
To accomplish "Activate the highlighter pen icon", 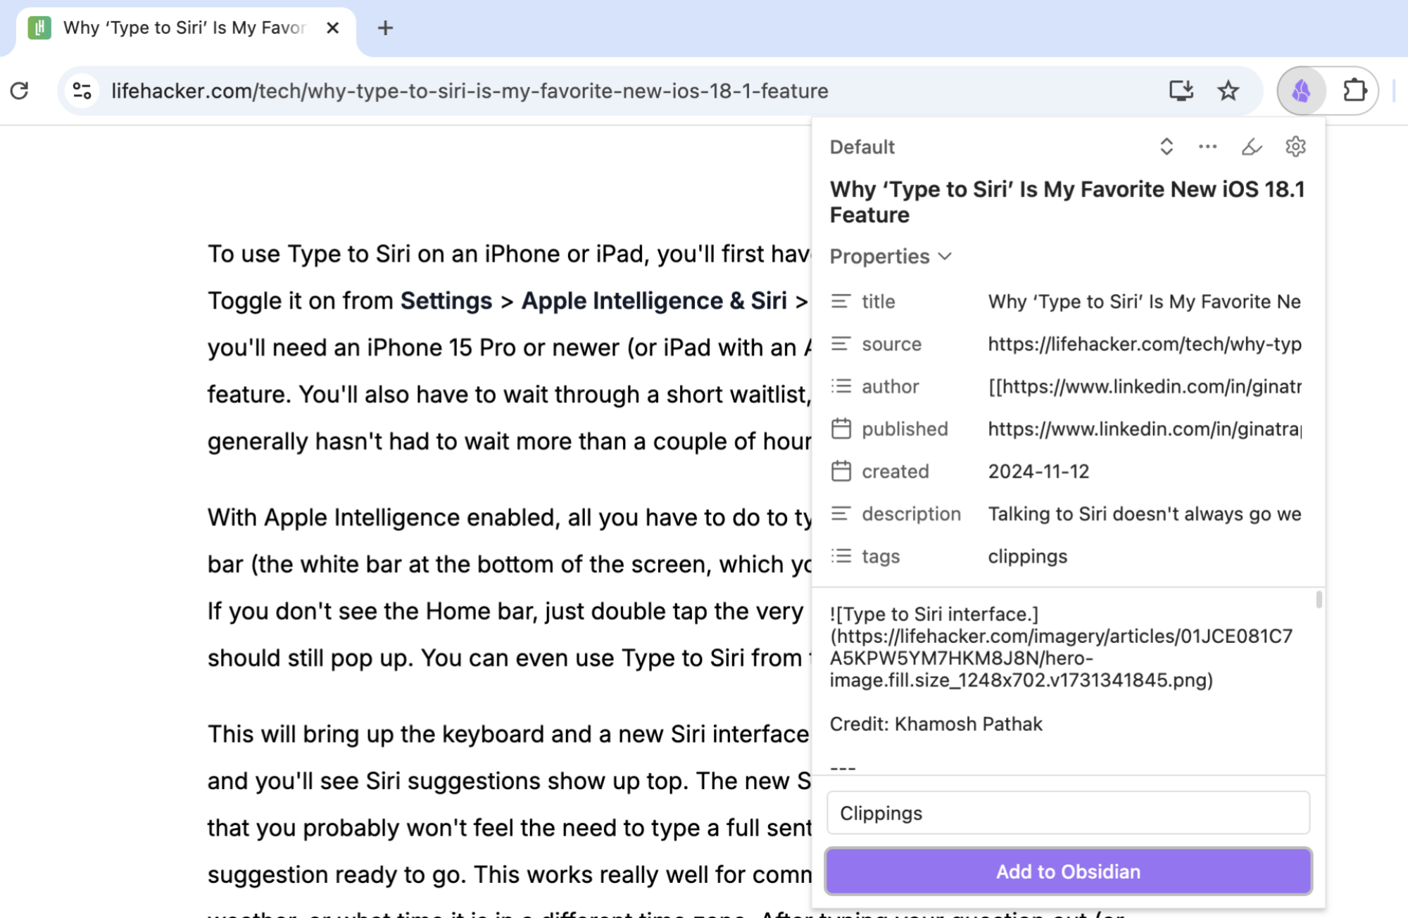I will point(1251,146).
